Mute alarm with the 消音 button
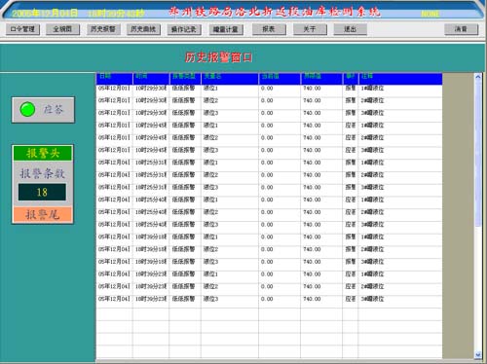This screenshot has height=364, width=487. tap(461, 29)
